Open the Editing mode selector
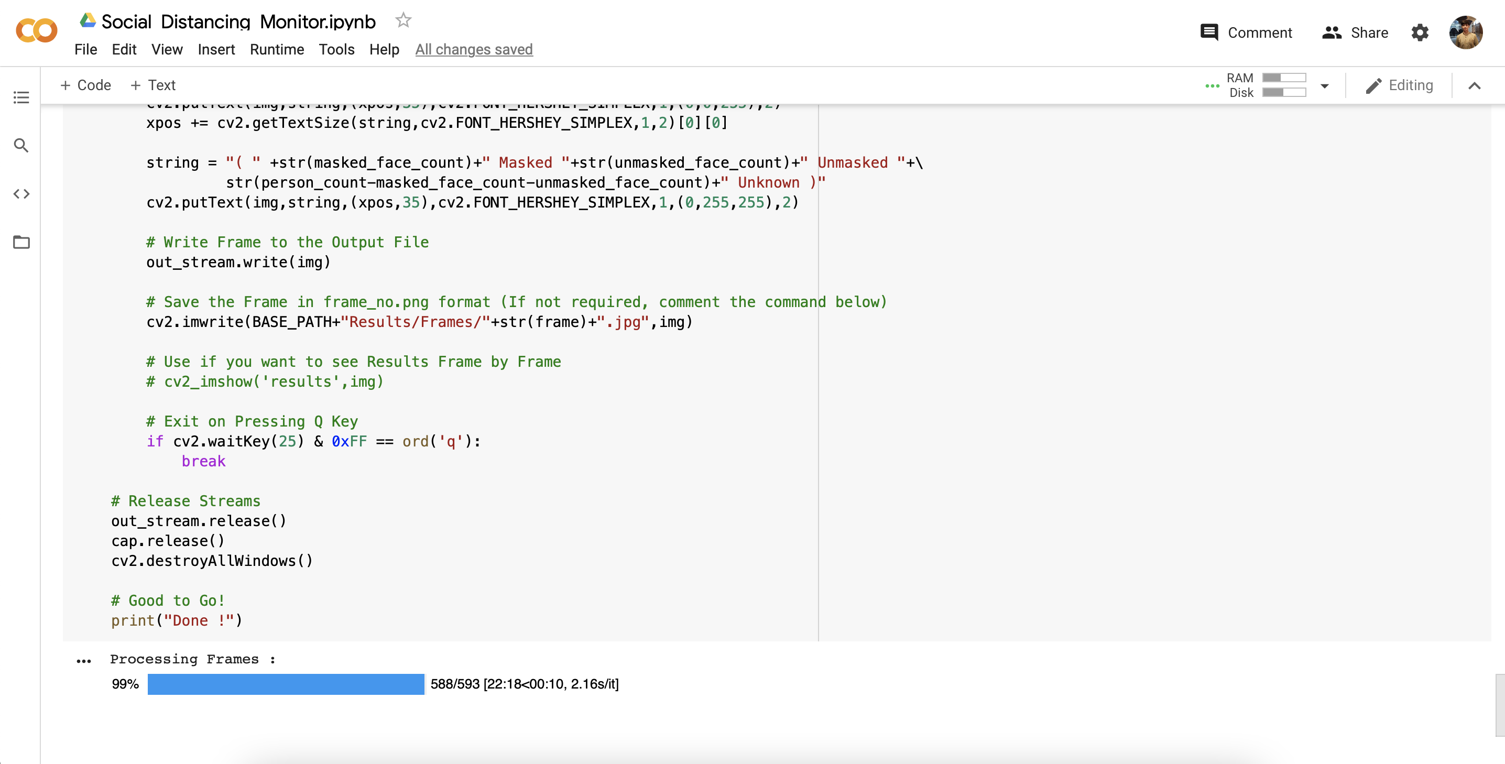 pyautogui.click(x=1399, y=86)
